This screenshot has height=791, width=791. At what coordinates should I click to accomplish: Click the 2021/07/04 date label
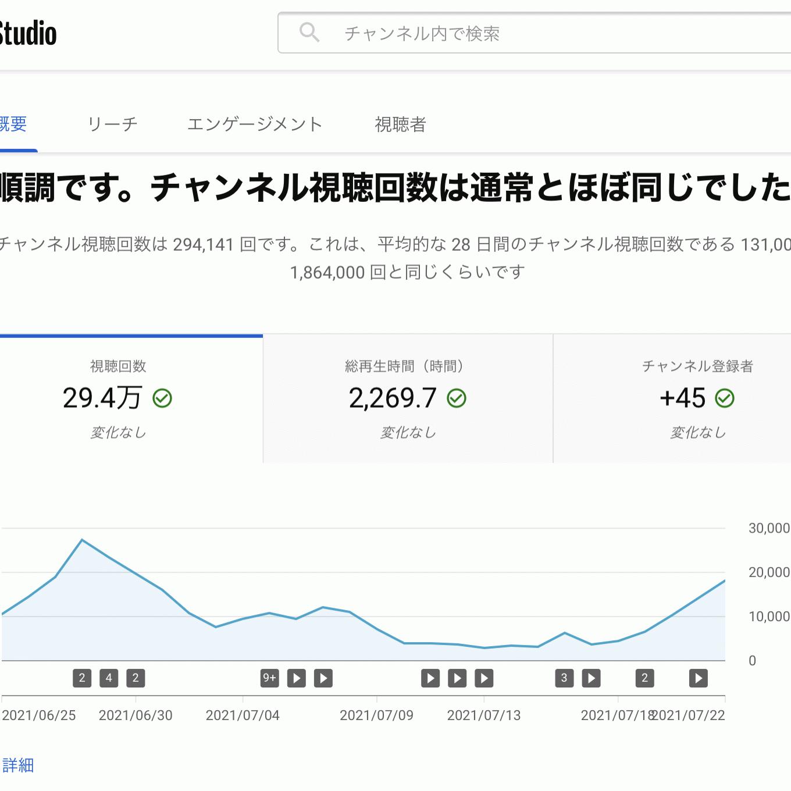[243, 715]
